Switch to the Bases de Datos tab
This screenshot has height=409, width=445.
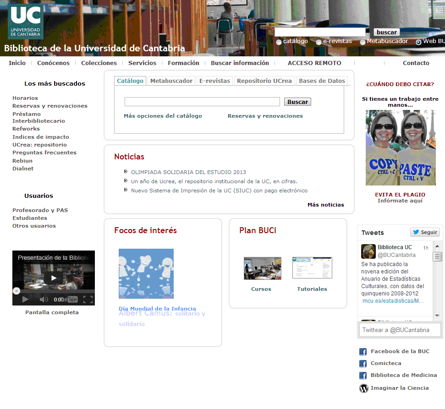click(x=322, y=81)
